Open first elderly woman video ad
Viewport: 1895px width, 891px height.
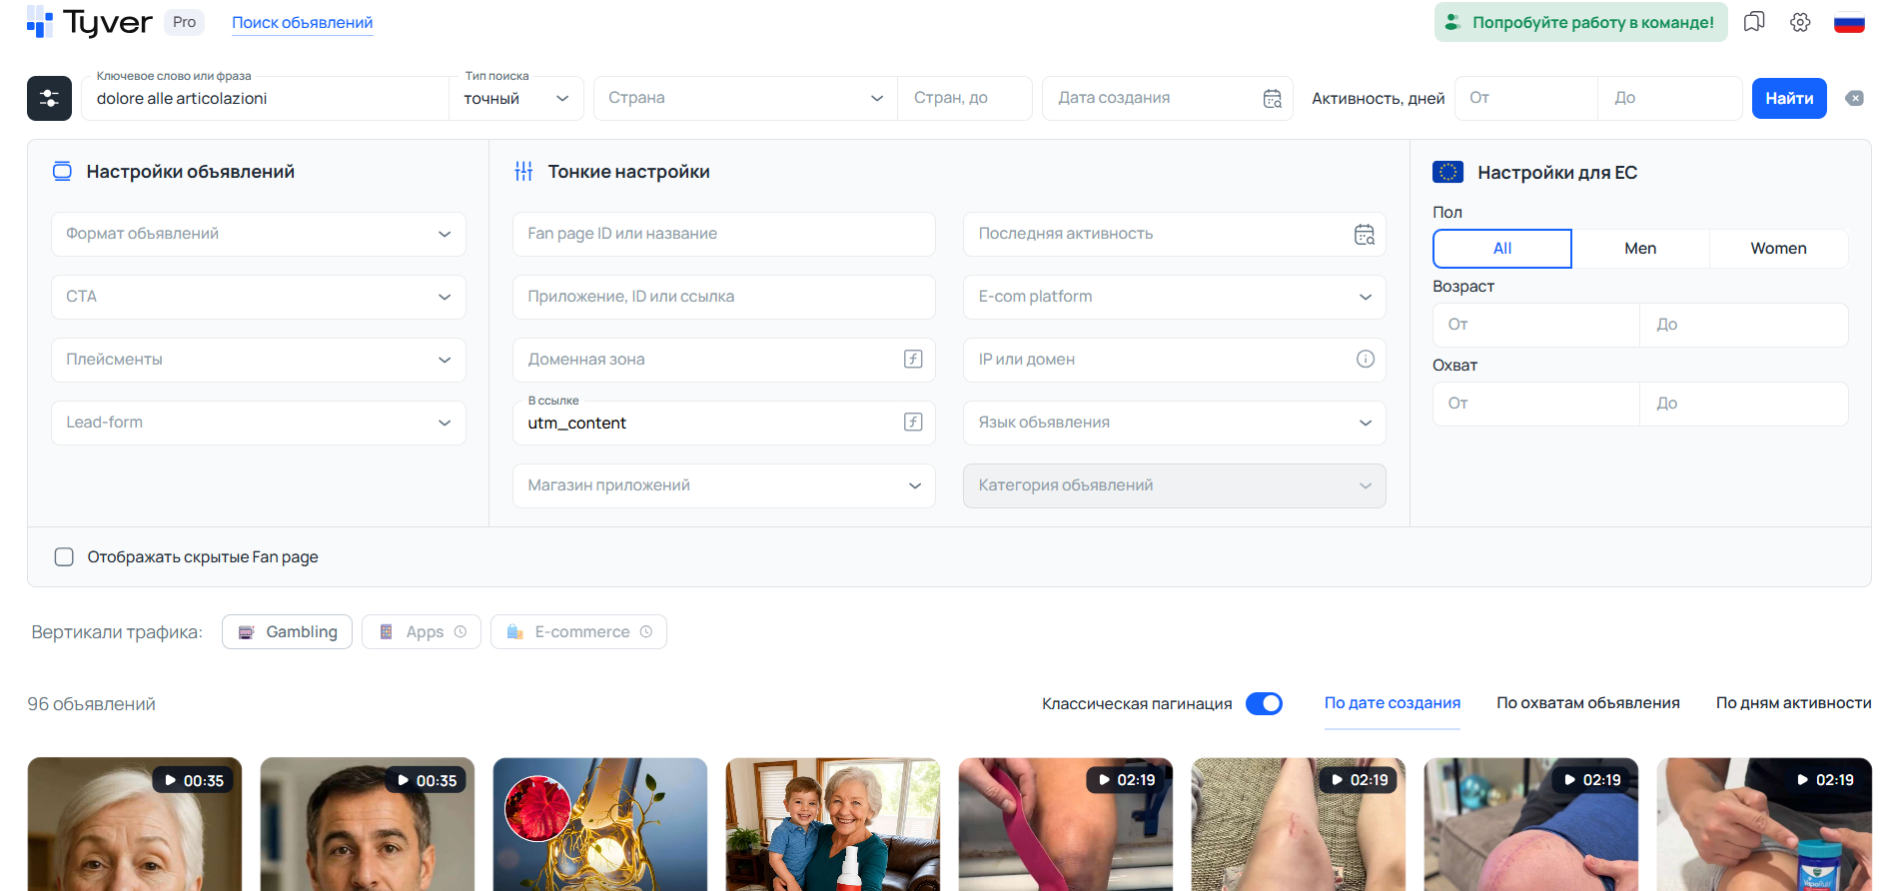(x=135, y=824)
